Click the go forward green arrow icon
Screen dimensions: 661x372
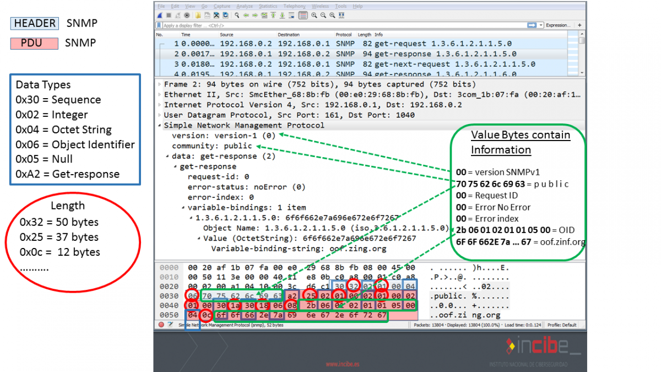click(x=254, y=15)
